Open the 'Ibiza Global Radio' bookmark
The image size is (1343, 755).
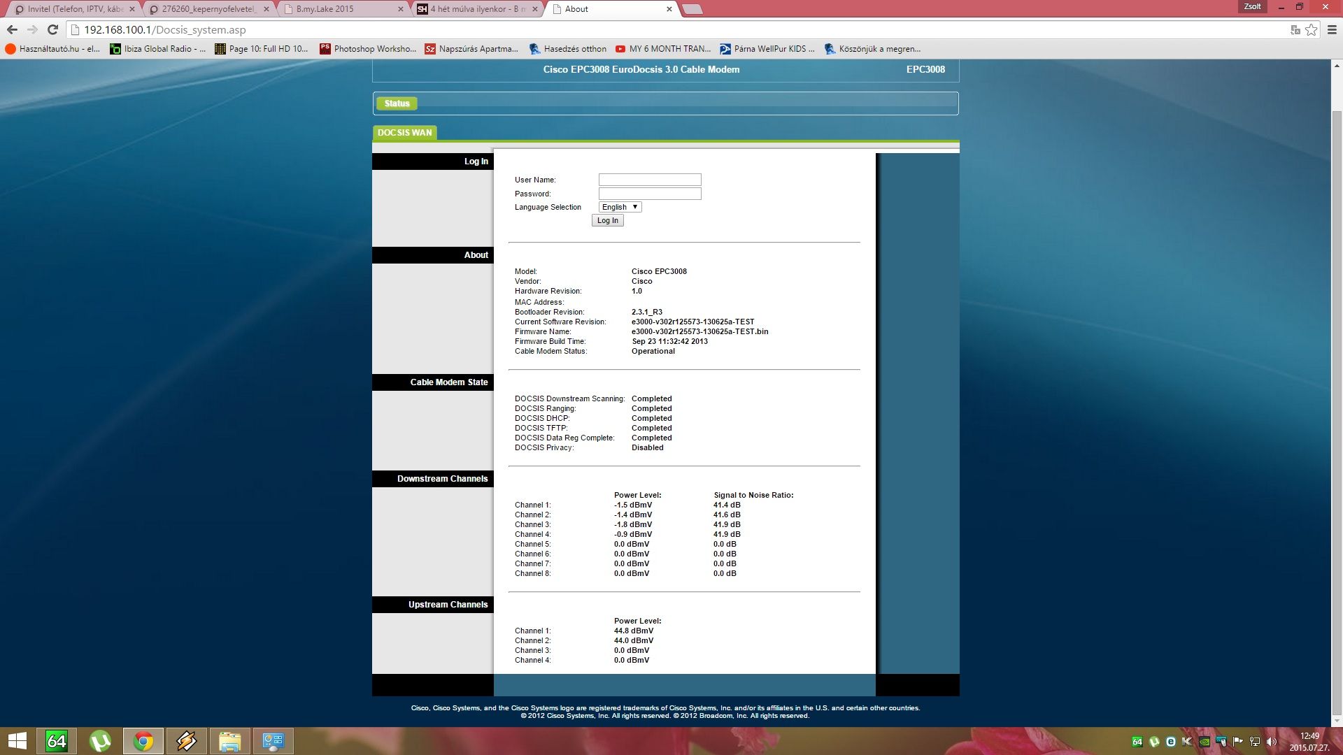coord(158,49)
